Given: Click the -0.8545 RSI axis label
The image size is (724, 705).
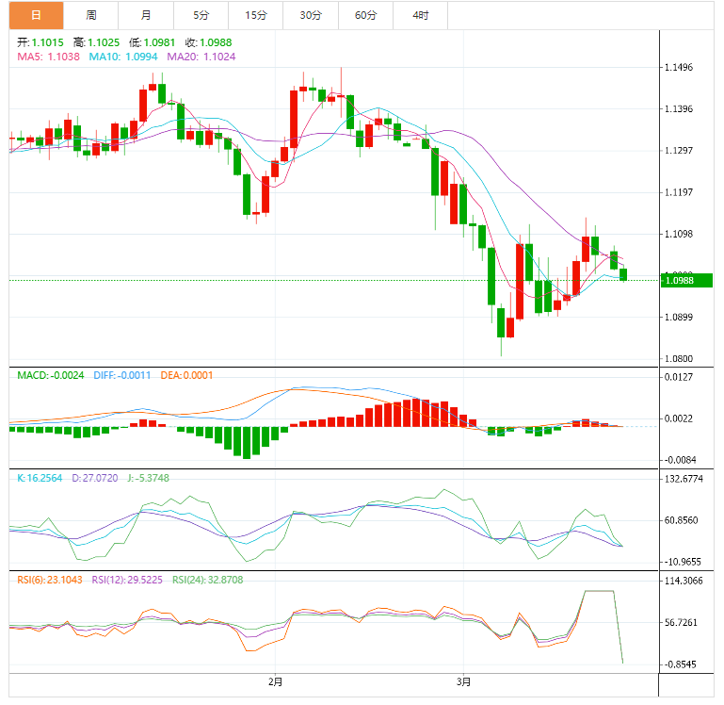Looking at the screenshot, I should point(680,664).
